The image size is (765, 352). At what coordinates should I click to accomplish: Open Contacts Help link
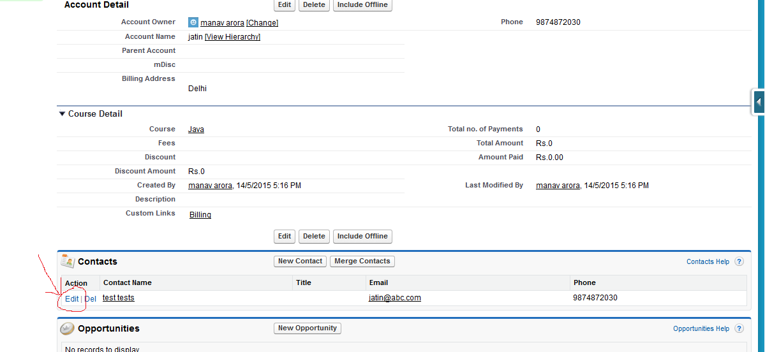point(708,262)
